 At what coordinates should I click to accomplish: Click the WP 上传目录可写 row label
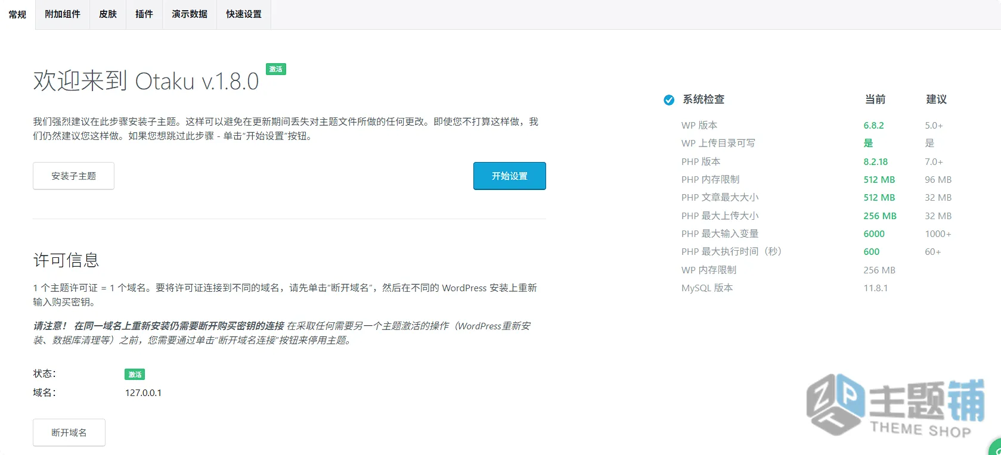pyautogui.click(x=718, y=143)
